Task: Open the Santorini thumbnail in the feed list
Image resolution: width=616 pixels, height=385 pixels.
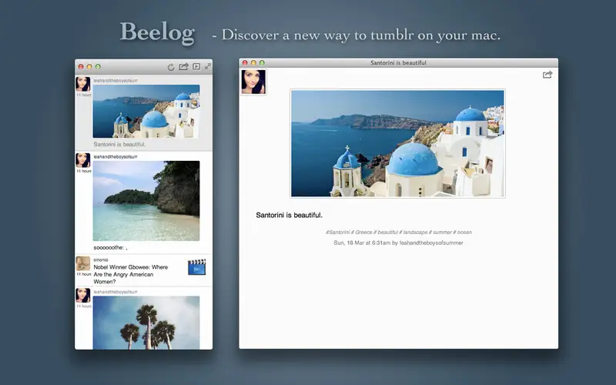Action: 146,111
